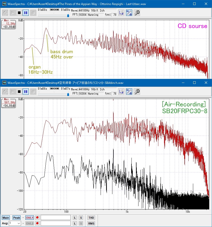WaveSpectra app icon in top title bar
Image resolution: width=212 pixels, height=227 pixels.
coord(4,4)
